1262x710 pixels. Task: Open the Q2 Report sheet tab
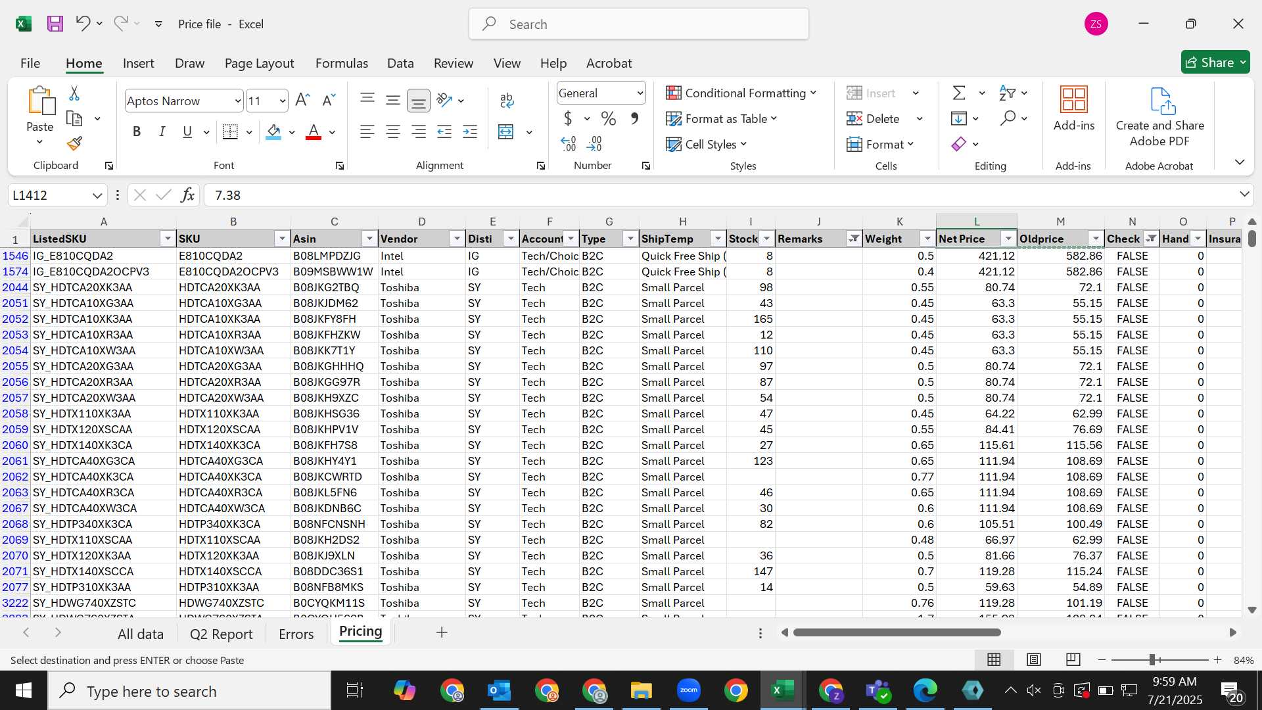pos(221,634)
